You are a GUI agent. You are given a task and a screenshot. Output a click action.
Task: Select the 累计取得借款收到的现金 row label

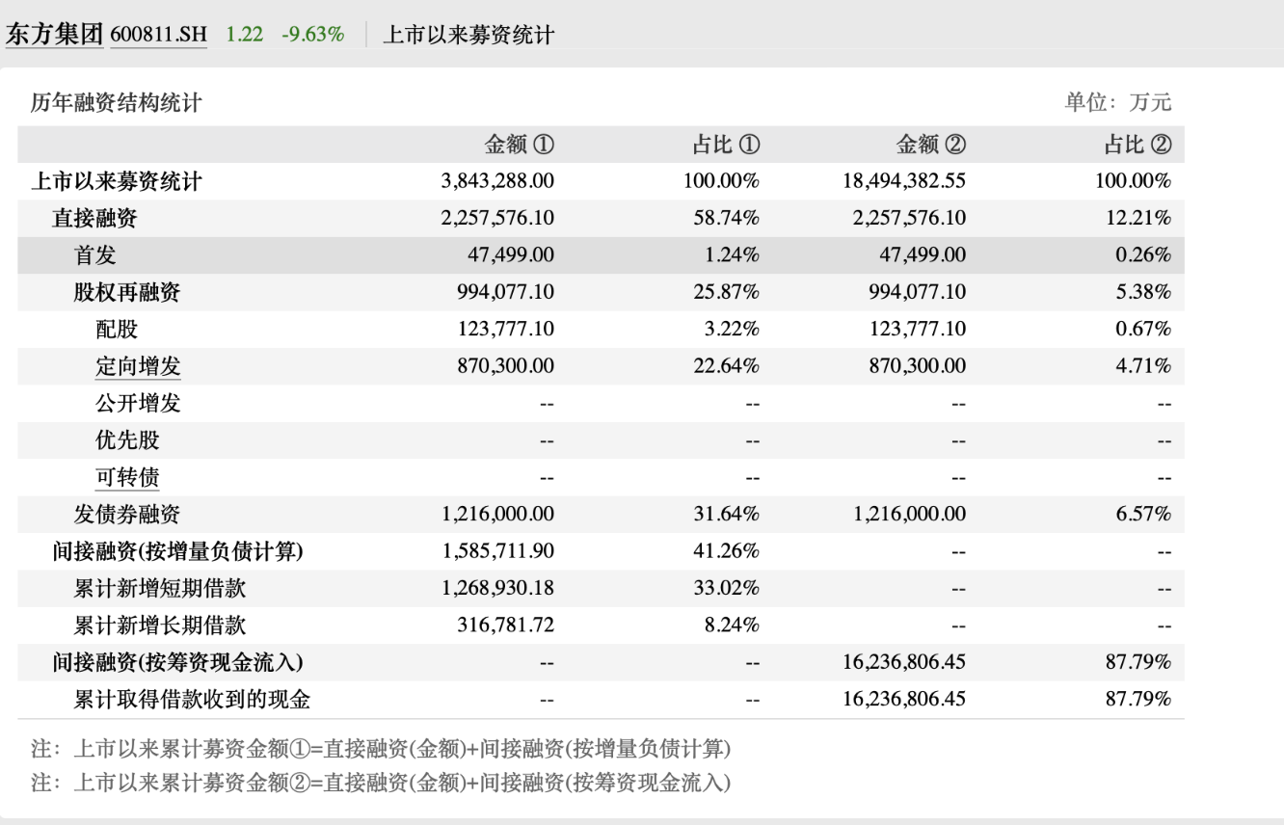tap(192, 700)
